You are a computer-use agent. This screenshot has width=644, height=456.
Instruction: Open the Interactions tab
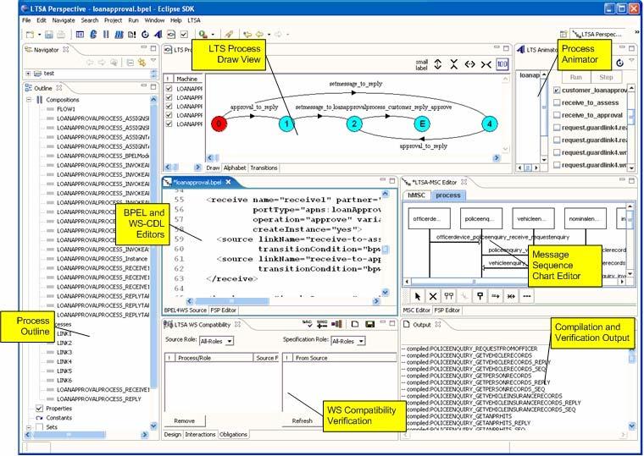(200, 434)
